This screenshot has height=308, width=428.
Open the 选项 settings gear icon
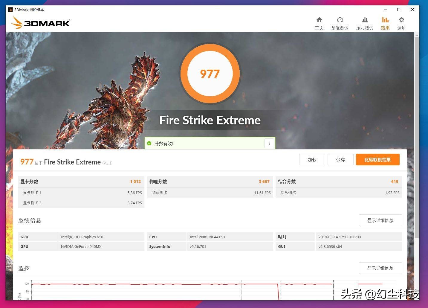(x=401, y=20)
